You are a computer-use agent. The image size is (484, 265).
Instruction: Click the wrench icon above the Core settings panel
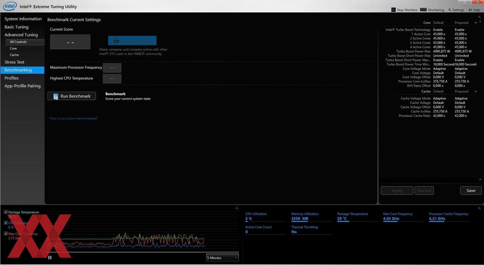point(479,17)
